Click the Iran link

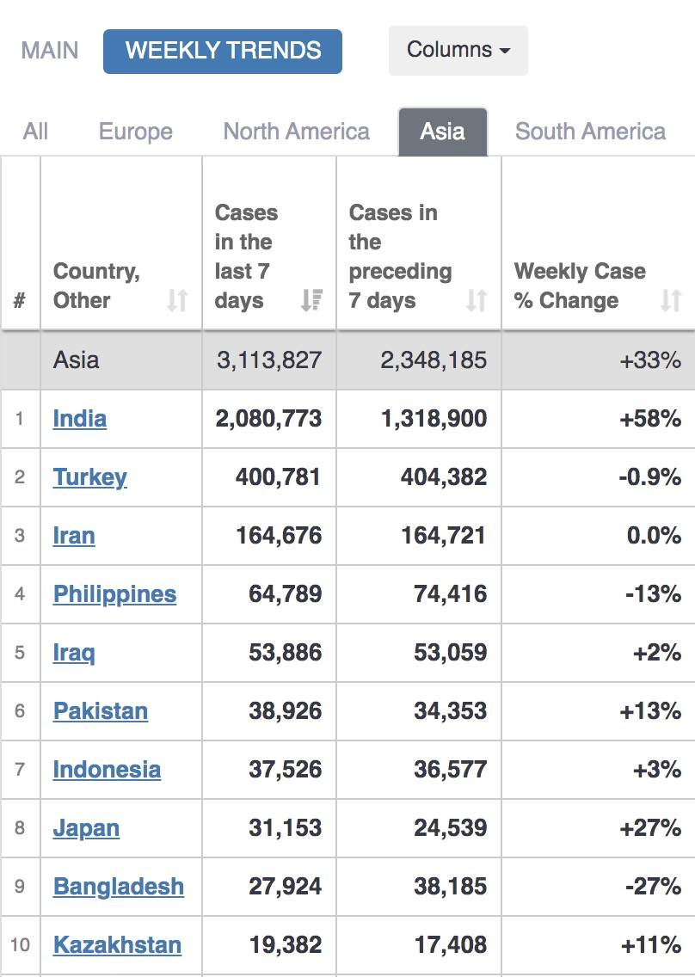pyautogui.click(x=74, y=536)
